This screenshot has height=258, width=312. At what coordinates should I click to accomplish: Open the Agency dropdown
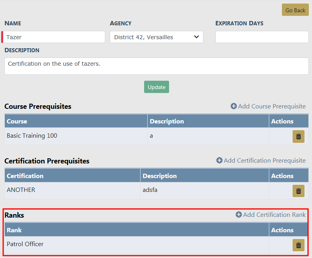(156, 37)
